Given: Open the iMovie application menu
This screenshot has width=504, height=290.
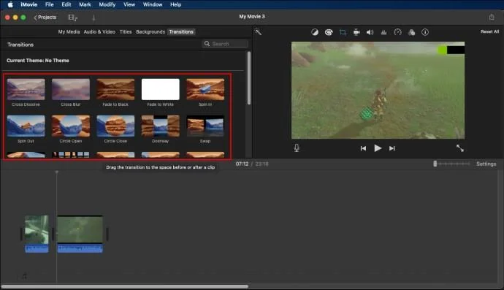Looking at the screenshot, I should [x=29, y=4].
